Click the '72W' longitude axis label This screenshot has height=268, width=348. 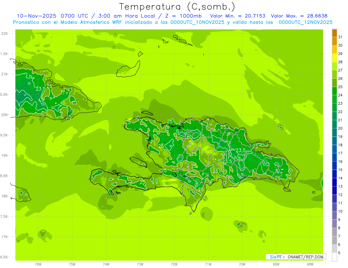coord(174,264)
